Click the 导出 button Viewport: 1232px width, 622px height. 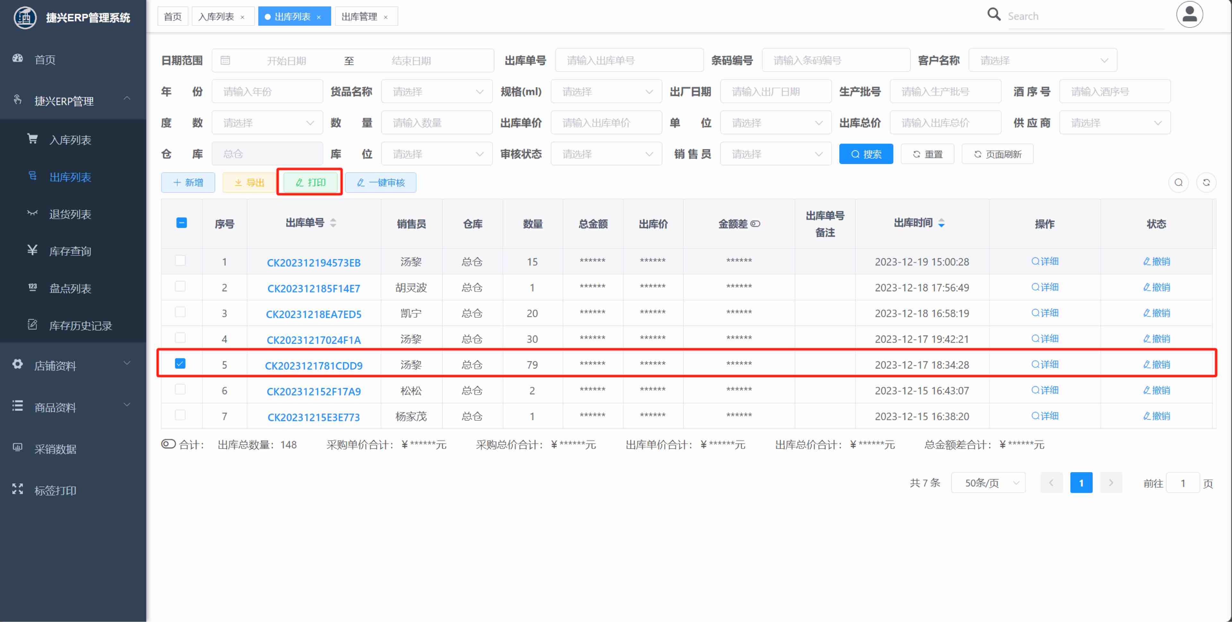[x=249, y=182]
